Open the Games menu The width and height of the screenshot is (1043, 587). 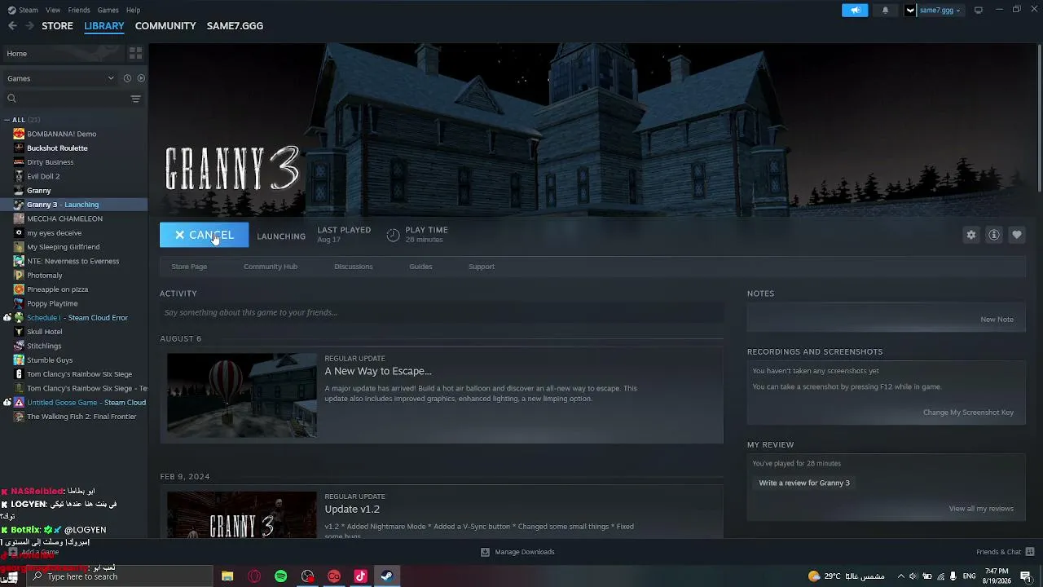pyautogui.click(x=108, y=10)
